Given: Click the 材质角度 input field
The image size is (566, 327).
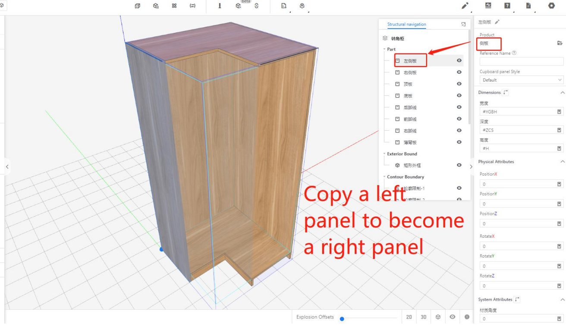Looking at the screenshot, I should 522,319.
